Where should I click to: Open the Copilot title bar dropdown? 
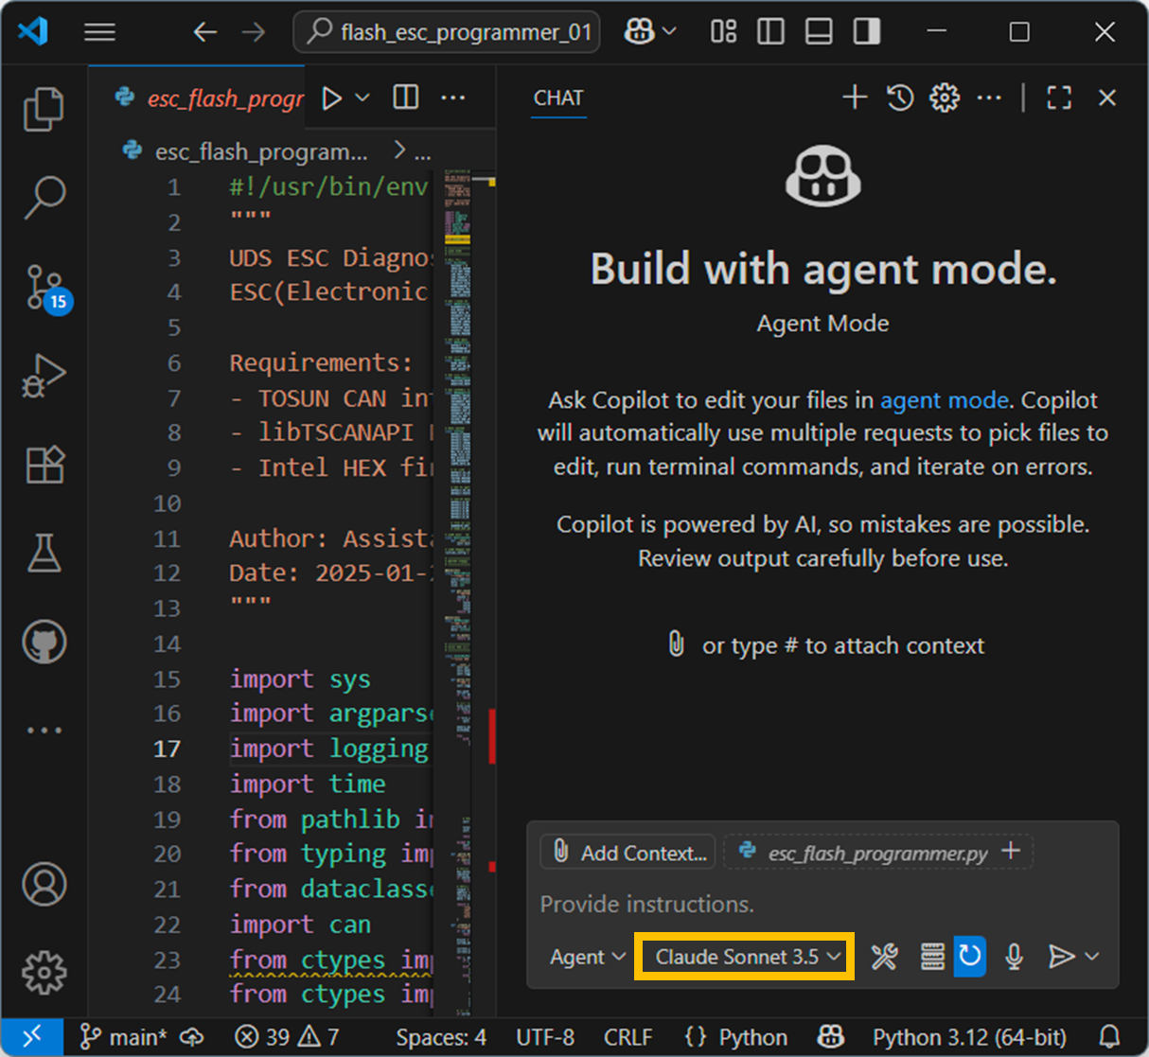tap(649, 32)
